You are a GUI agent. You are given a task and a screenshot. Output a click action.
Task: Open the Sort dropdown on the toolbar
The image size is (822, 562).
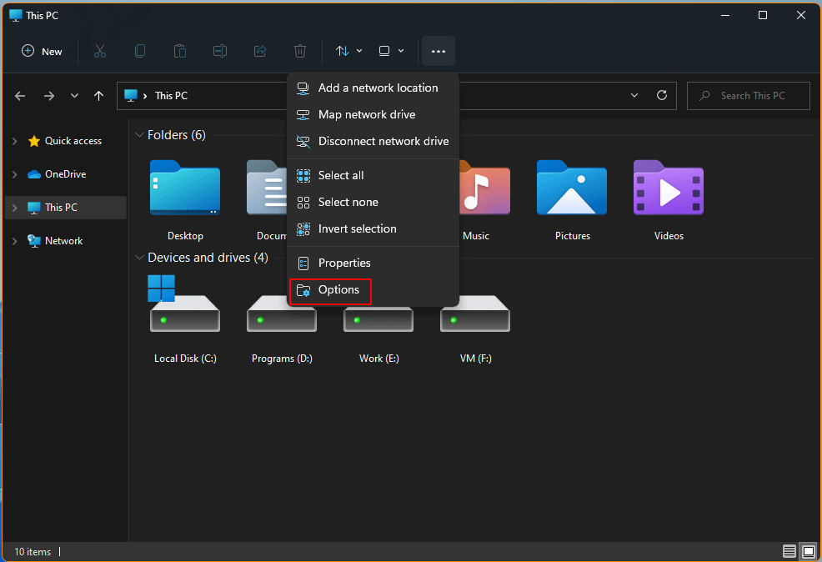point(348,51)
